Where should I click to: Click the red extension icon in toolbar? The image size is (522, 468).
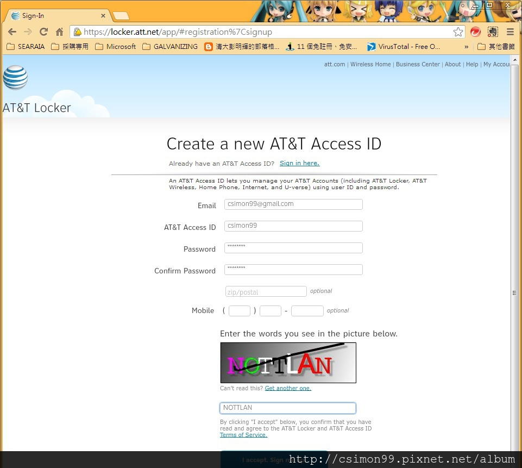(x=475, y=32)
